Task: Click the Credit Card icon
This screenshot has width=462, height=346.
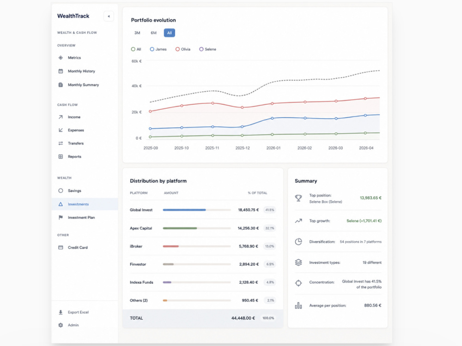Action: tap(61, 247)
